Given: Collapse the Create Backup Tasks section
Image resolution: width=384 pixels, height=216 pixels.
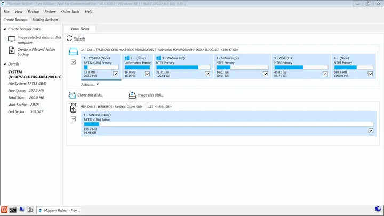Looking at the screenshot, I should coord(5,29).
